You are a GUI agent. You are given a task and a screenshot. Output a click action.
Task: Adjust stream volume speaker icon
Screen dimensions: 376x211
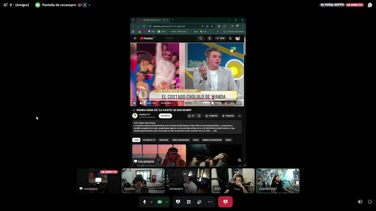click(x=360, y=202)
